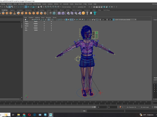Click the white skull shelf icon
157x117 pixels.
pyautogui.click(x=91, y=13)
